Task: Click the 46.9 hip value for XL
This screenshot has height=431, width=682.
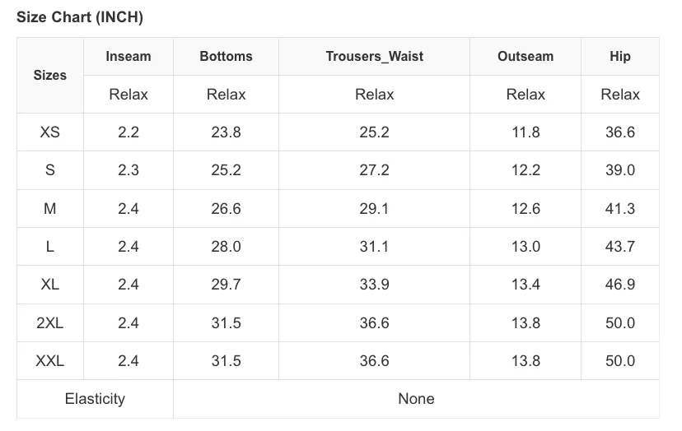Action: click(x=620, y=284)
